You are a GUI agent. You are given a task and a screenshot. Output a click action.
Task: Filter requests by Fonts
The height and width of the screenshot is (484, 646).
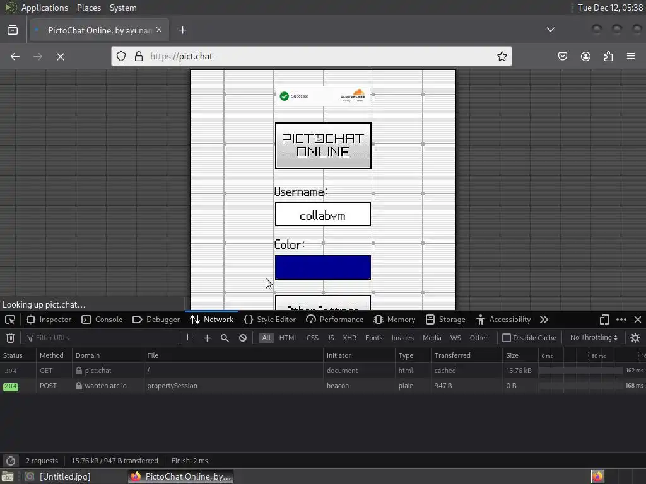pyautogui.click(x=373, y=338)
